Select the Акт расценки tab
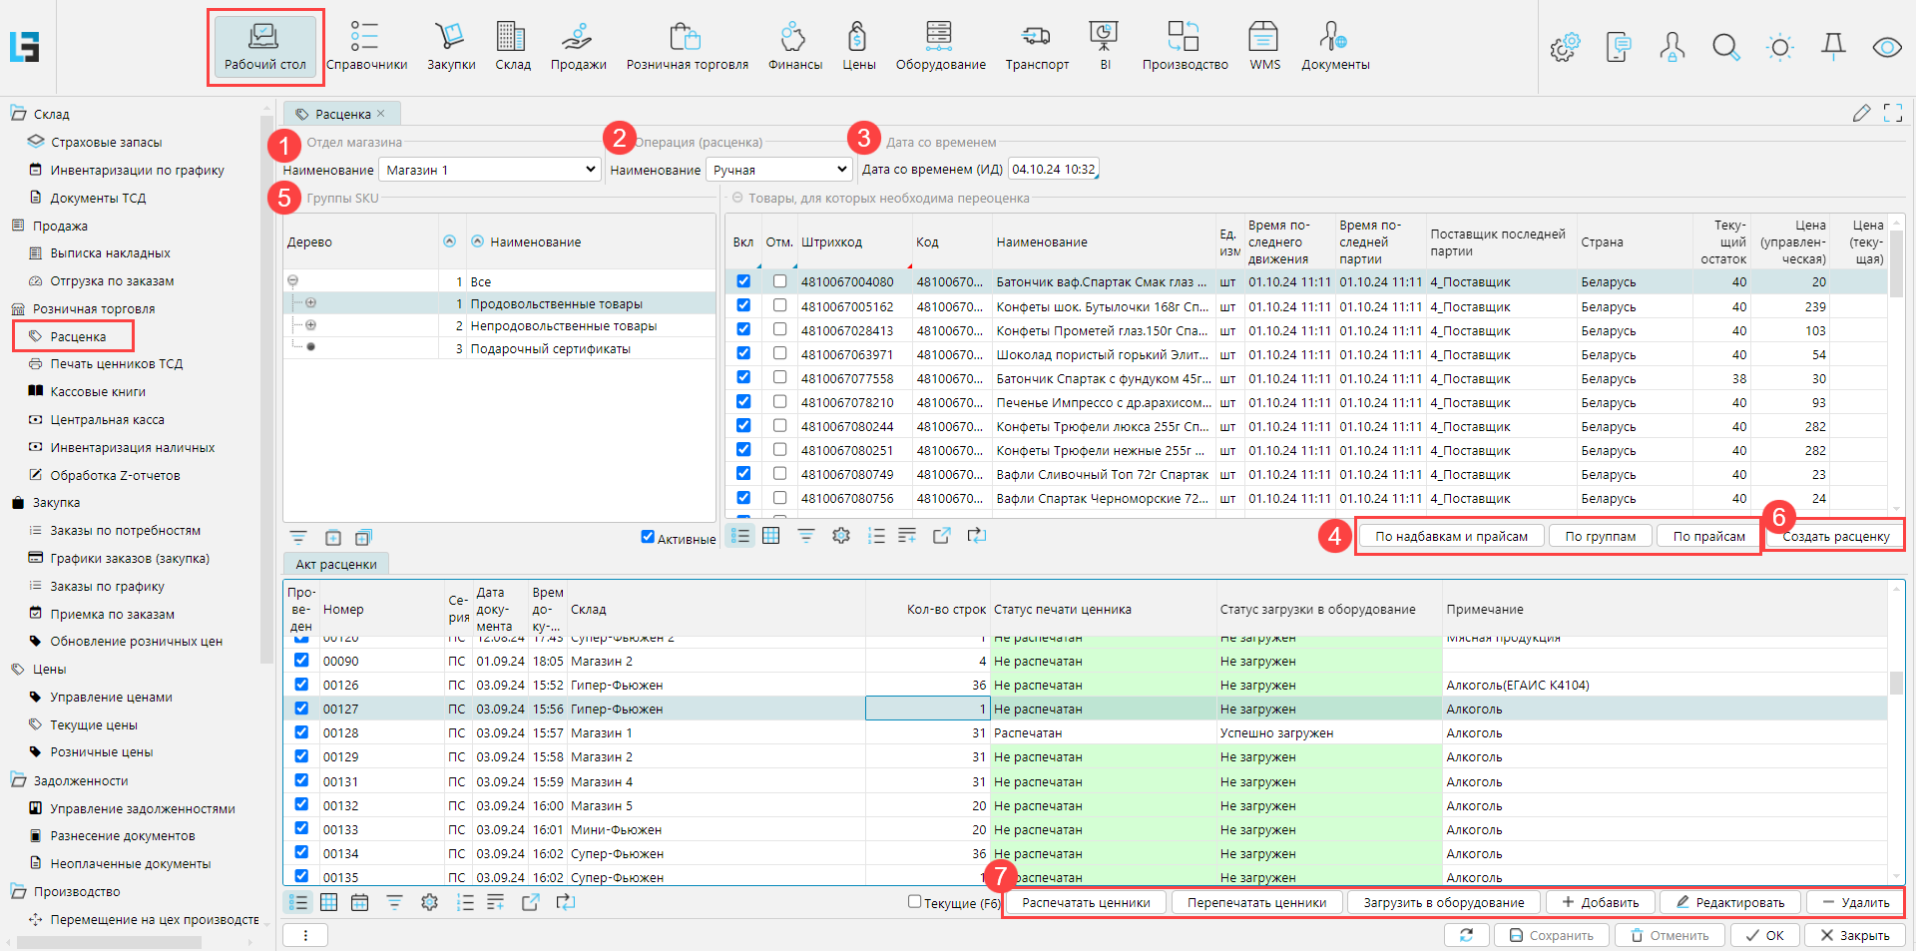The height and width of the screenshot is (951, 1916). [336, 564]
